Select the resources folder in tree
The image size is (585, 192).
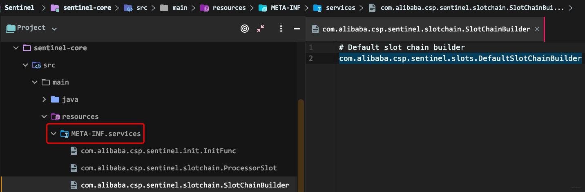pyautogui.click(x=80, y=116)
